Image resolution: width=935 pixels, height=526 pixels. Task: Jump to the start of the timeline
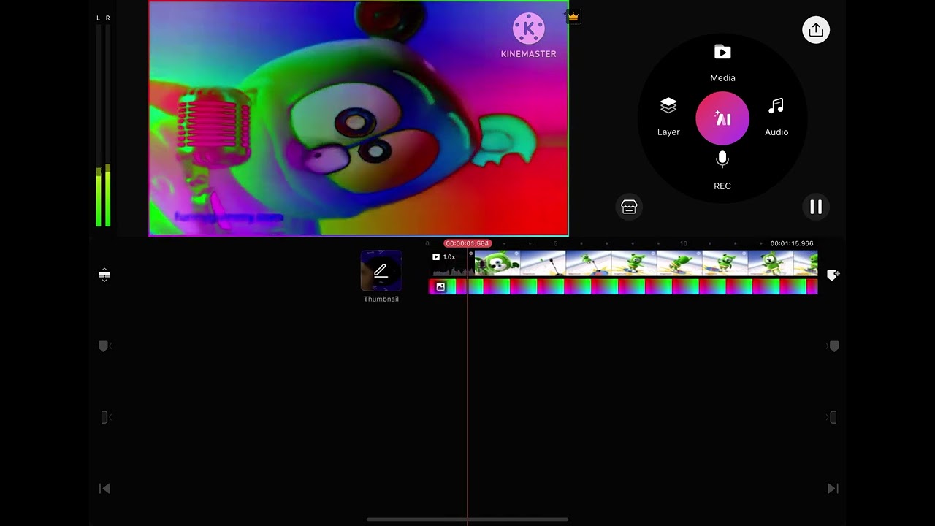[104, 488]
